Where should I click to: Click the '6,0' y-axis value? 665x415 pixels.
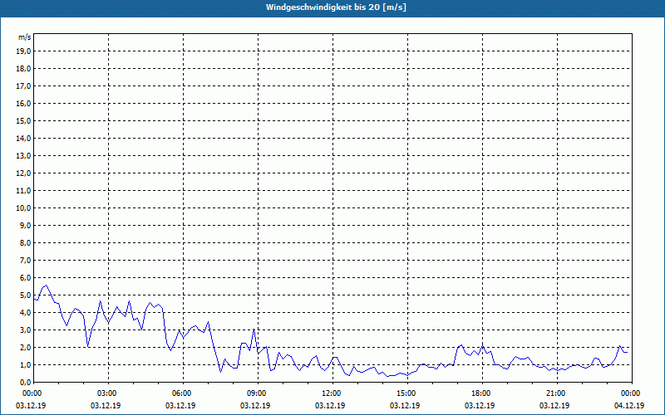click(x=26, y=277)
